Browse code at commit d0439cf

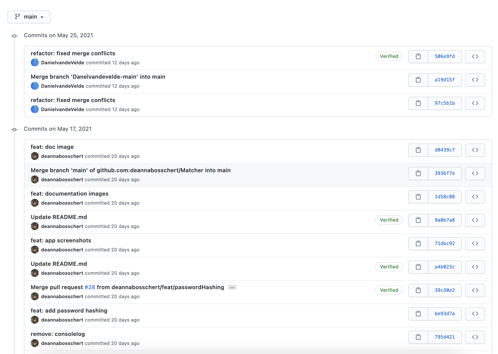(475, 150)
